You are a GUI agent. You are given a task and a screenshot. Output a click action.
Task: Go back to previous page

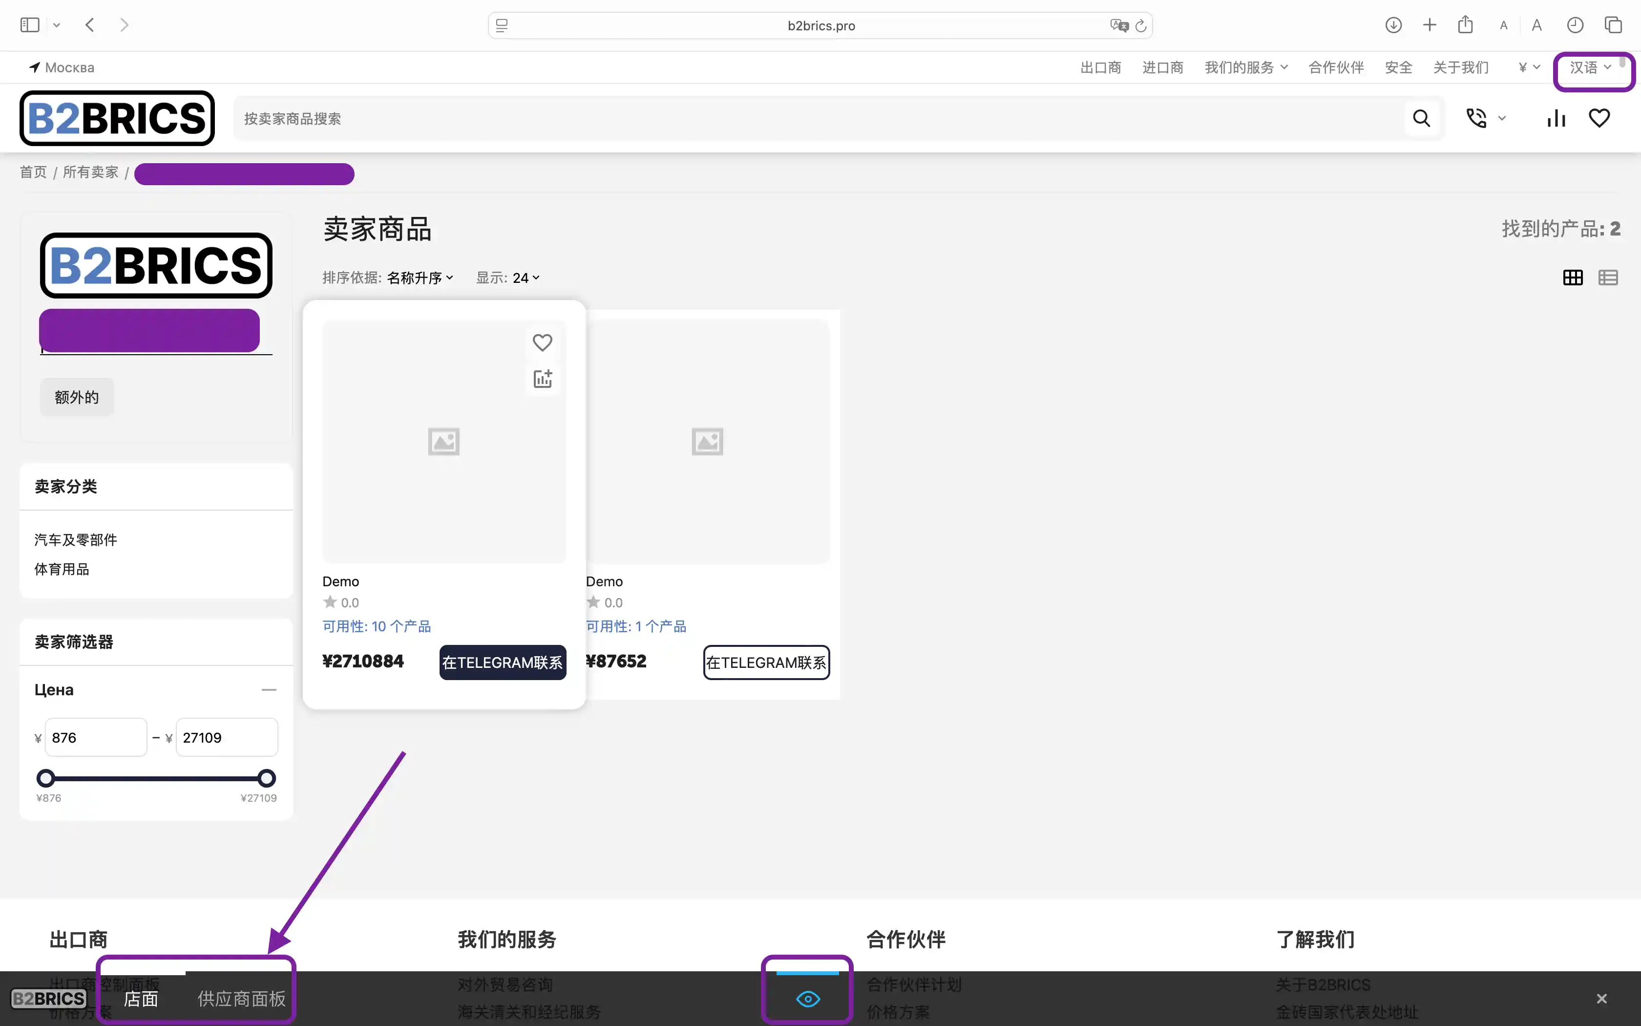(90, 25)
